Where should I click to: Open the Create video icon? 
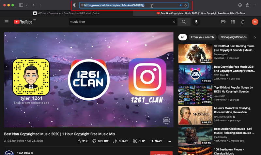pyautogui.click(x=223, y=22)
